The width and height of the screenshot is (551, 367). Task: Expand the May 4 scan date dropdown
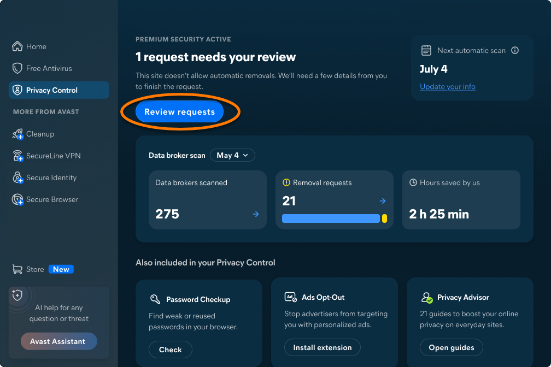232,155
